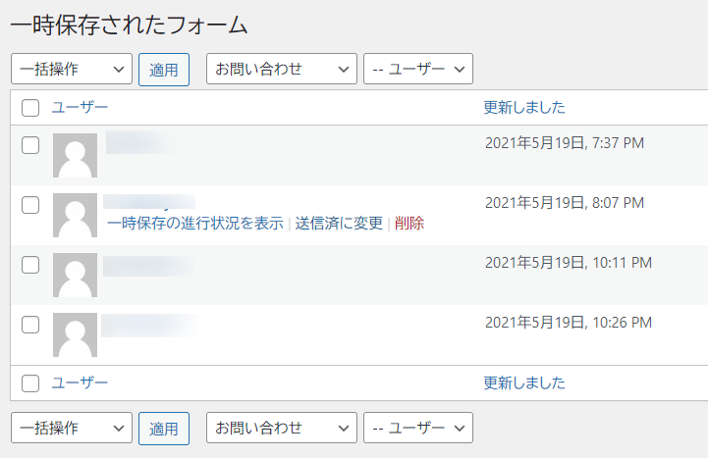Screen dimensions: 708x458
Task: Click the top 適用 button
Action: [x=164, y=70]
